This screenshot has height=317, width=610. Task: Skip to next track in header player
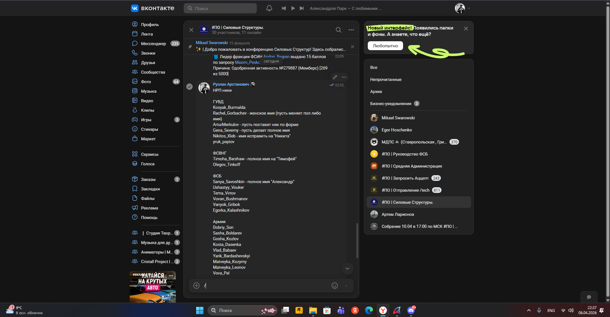pos(302,8)
